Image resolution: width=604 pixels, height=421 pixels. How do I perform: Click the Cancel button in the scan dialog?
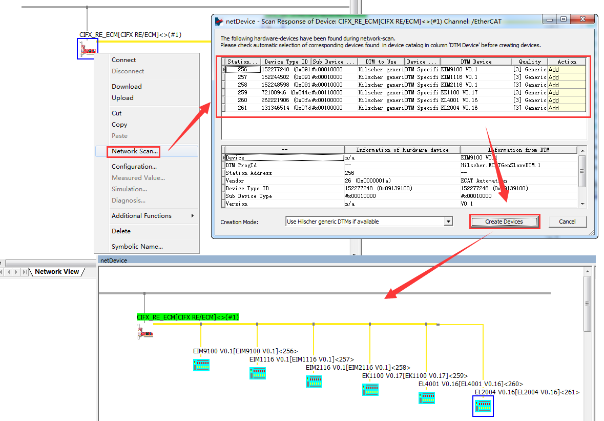(x=567, y=222)
